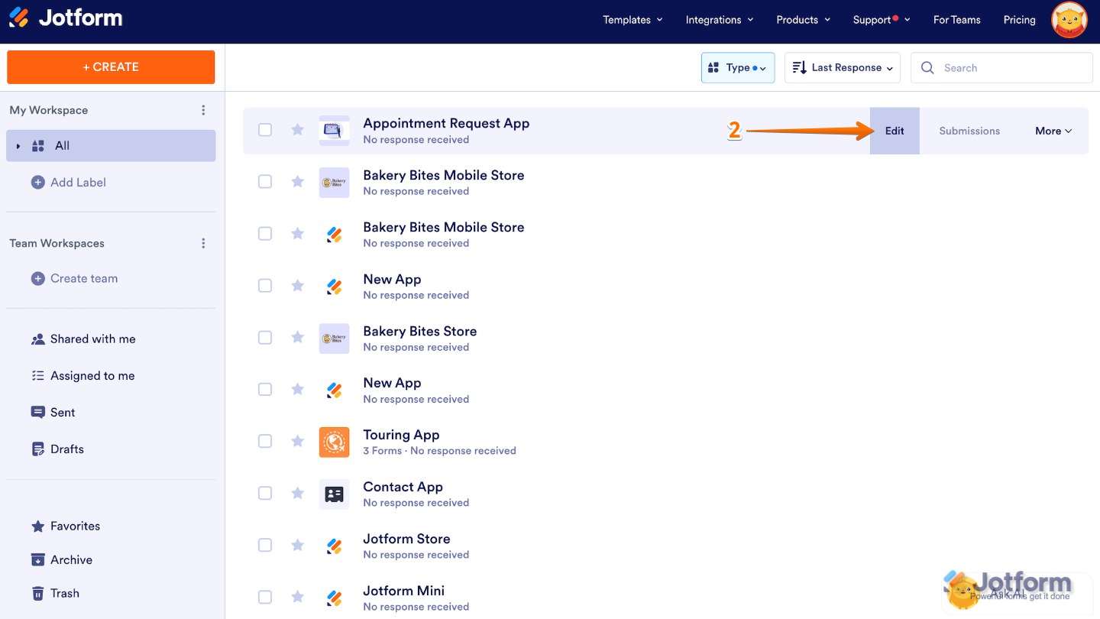Click Edit for Appointment Request App
Viewport: 1100px width, 619px height.
coord(895,131)
